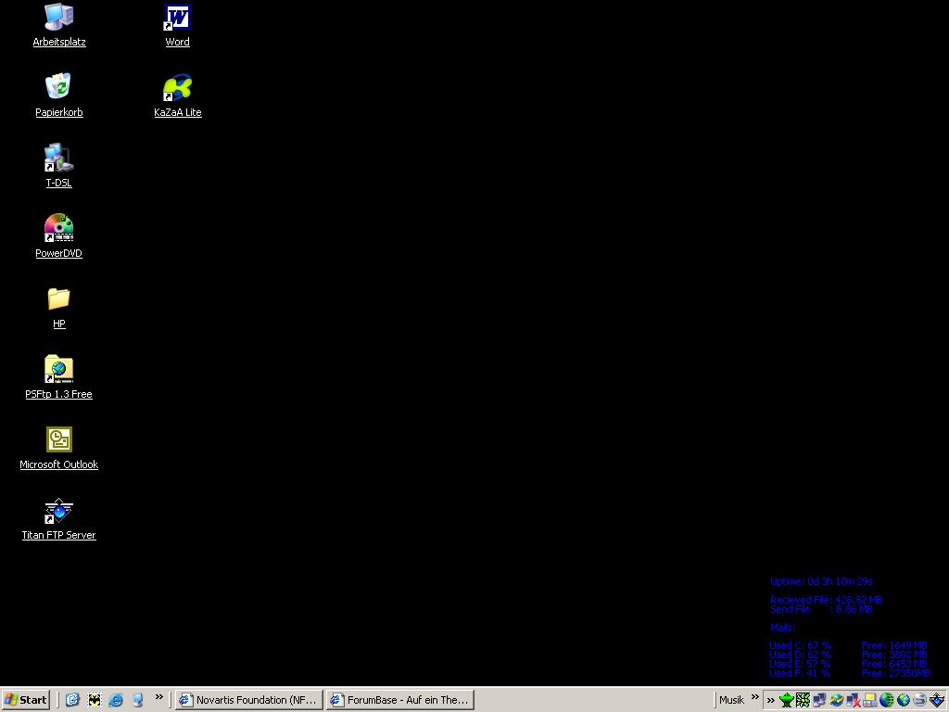This screenshot has height=712, width=949.
Task: Click the Titan FTP Server desktop shortcut
Action: pyautogui.click(x=58, y=519)
